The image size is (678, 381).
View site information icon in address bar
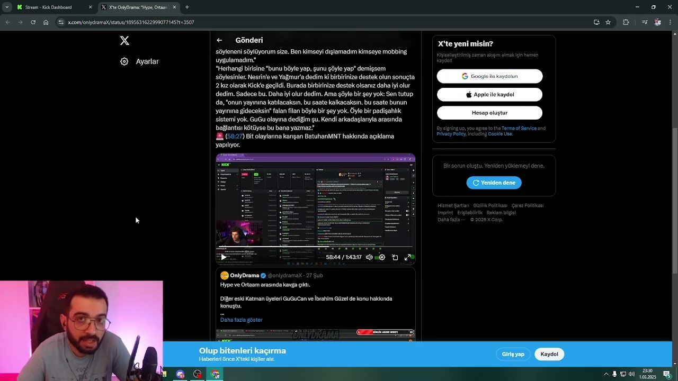(61, 22)
